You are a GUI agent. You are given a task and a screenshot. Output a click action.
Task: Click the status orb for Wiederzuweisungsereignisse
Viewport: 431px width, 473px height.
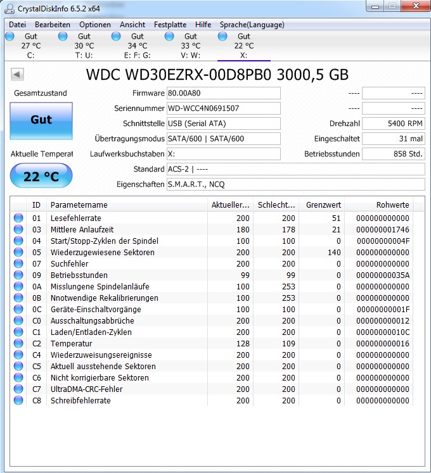tap(18, 355)
